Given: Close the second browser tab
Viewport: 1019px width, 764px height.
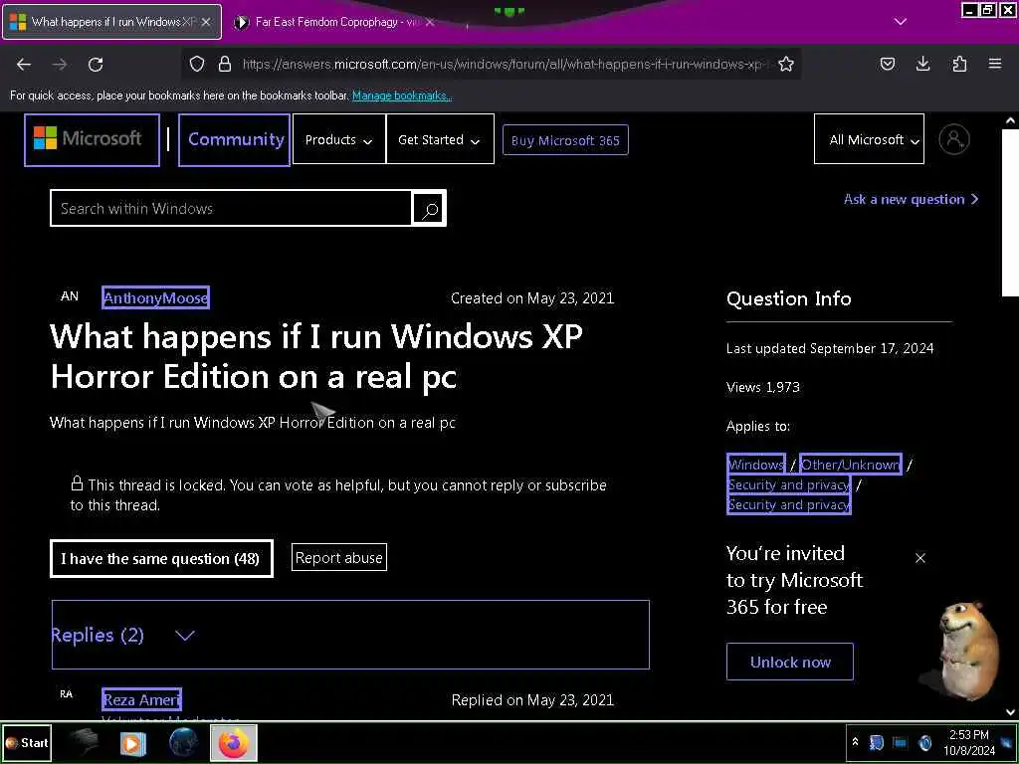Looking at the screenshot, I should click(430, 22).
